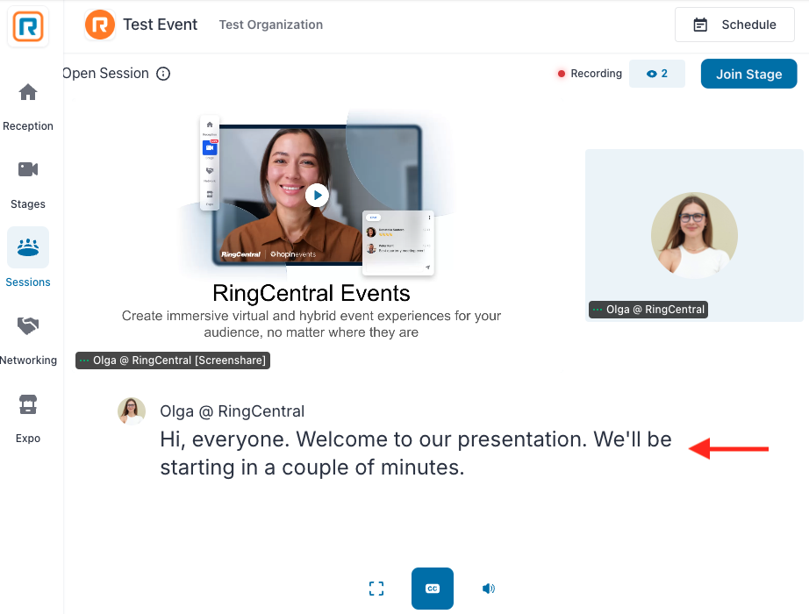Toggle closed captions CC button
Image resolution: width=809 pixels, height=614 pixels.
[433, 589]
